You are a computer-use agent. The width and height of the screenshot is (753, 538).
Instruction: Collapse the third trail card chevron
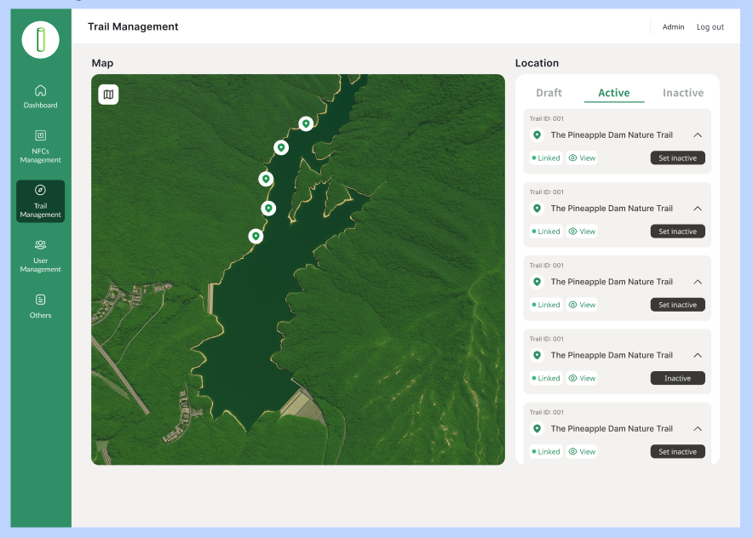pyautogui.click(x=697, y=282)
